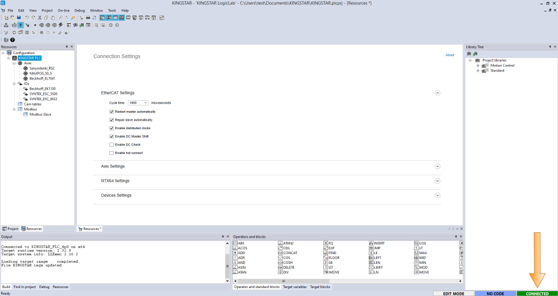Toggle Enable DC Master Shift checkbox

tap(112, 136)
